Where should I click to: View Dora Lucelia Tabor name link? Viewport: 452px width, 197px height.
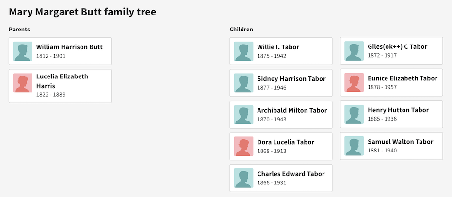[286, 142]
